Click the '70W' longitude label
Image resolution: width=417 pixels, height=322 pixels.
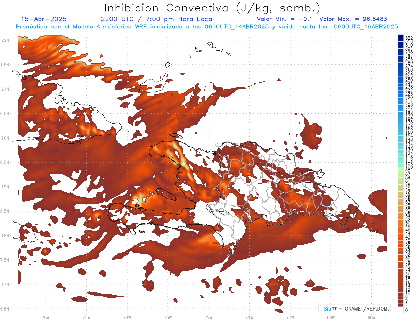(290, 317)
